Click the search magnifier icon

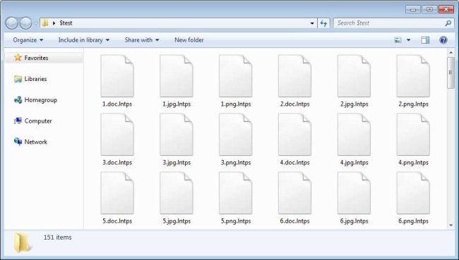tap(448, 23)
